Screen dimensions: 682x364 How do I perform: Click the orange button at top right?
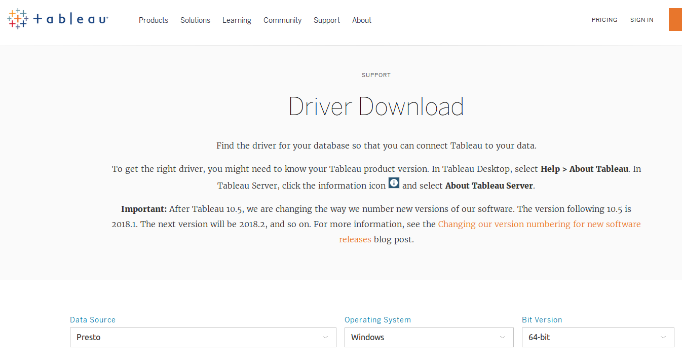(675, 20)
